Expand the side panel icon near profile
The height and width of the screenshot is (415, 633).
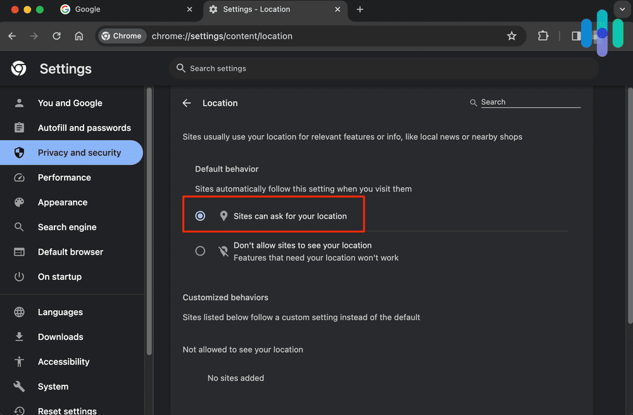(575, 36)
